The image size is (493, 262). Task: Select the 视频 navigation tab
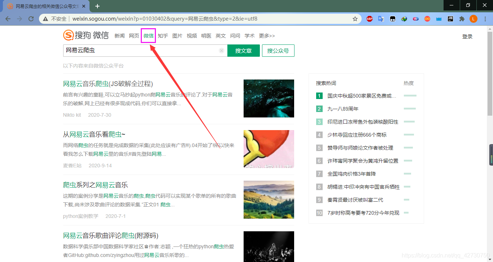click(192, 36)
